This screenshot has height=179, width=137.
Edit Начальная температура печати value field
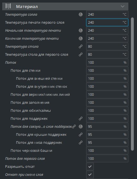pyautogui.click(x=107, y=30)
